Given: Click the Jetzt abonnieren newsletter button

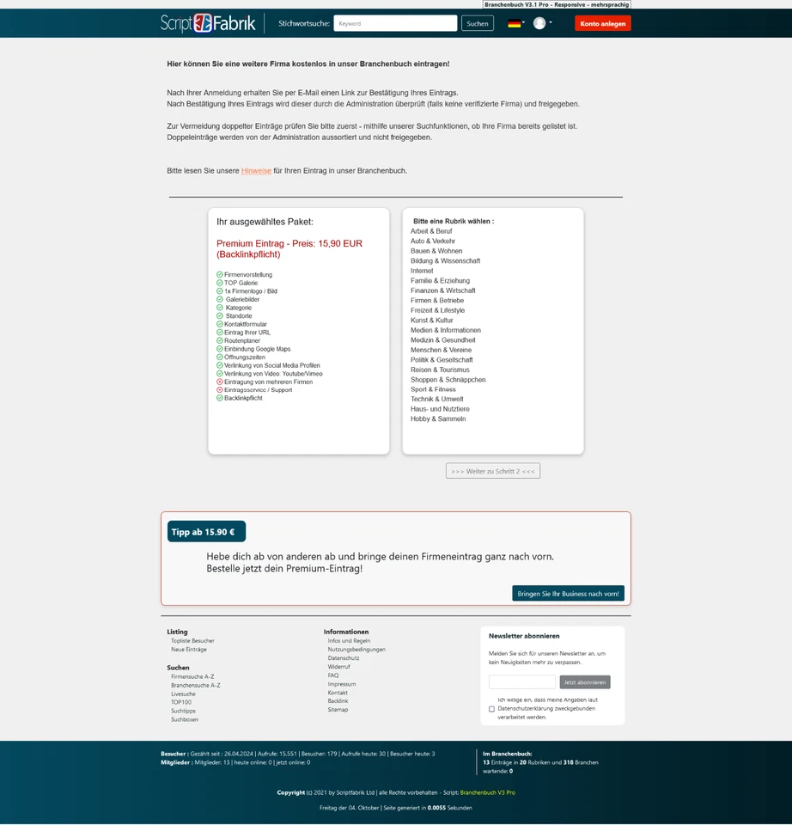Looking at the screenshot, I should tap(584, 681).
